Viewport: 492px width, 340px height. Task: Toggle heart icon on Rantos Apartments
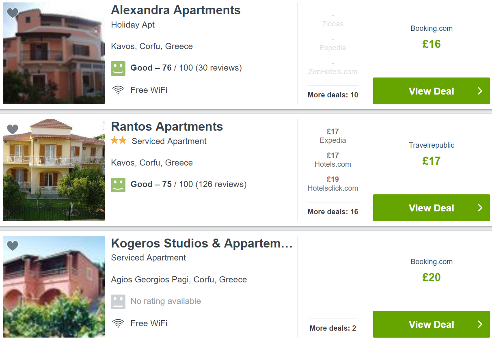(13, 129)
